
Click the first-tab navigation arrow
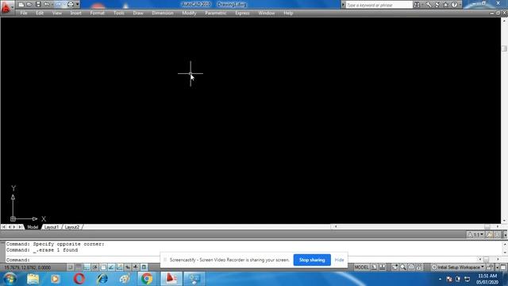[3, 227]
